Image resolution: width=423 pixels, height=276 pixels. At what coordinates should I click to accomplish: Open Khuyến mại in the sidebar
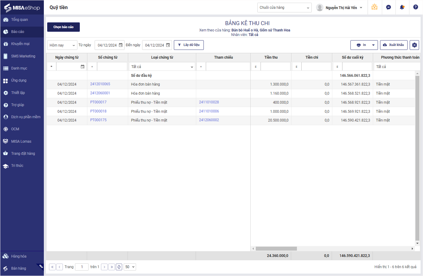coord(20,44)
